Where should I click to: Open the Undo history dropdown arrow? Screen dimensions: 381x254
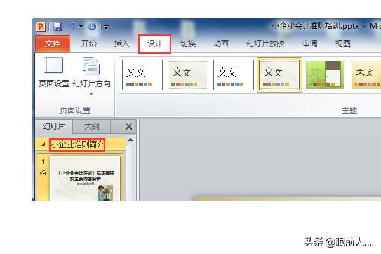click(81, 27)
